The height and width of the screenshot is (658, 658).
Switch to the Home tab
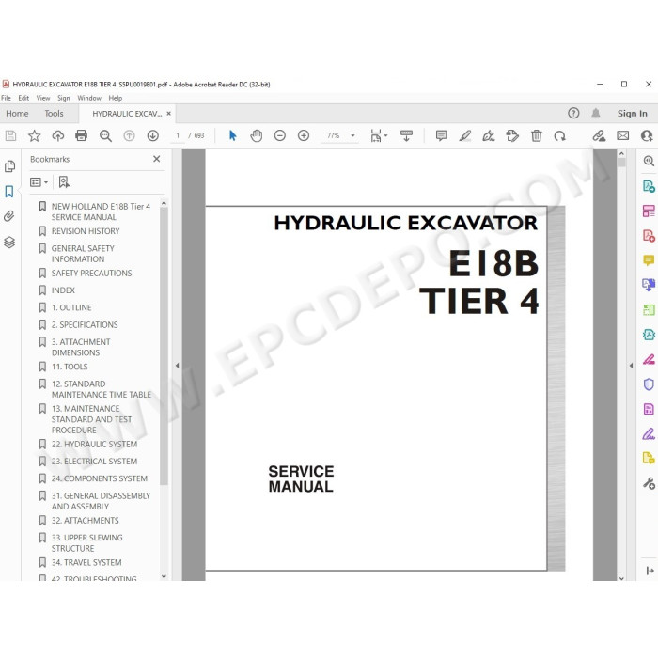pos(17,114)
